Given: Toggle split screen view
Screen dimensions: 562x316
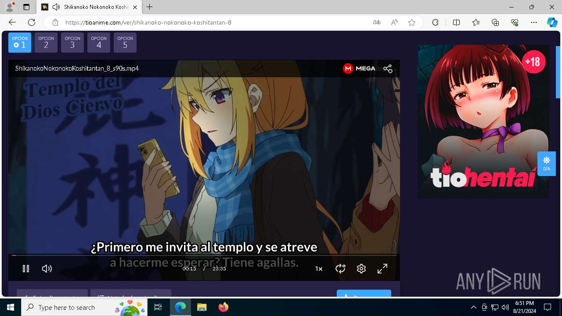Looking at the screenshot, I should [x=456, y=22].
